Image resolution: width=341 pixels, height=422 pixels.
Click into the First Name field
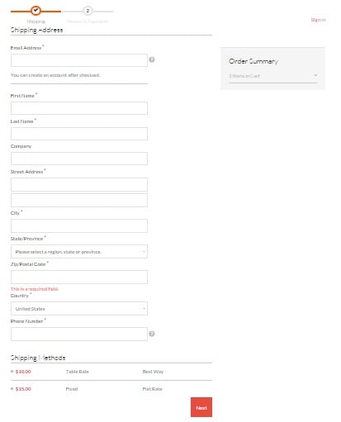(x=79, y=108)
